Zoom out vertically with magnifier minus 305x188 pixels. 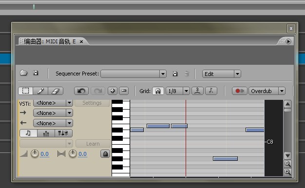[287, 164]
